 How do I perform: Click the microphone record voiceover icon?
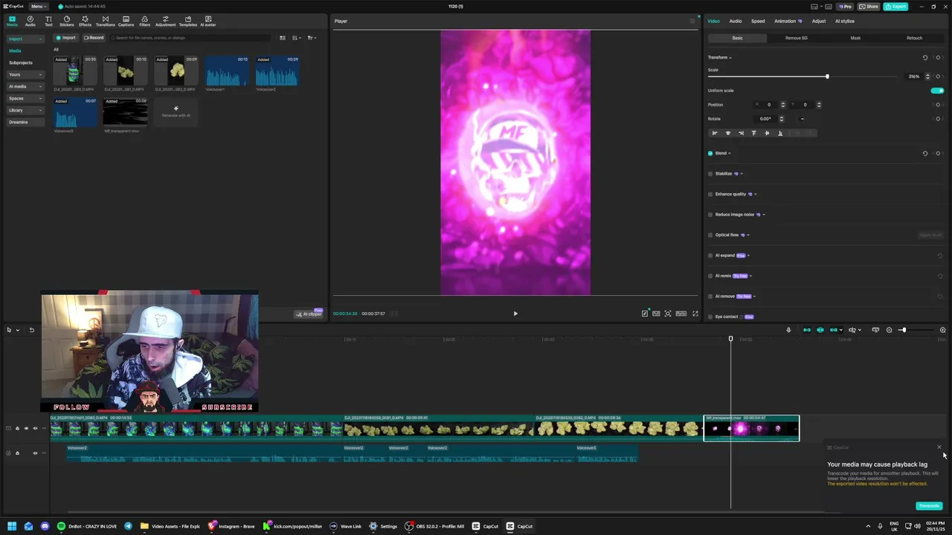click(x=788, y=330)
